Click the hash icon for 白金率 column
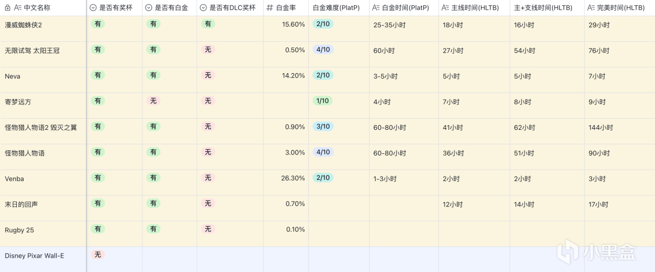Image resolution: width=655 pixels, height=272 pixels. (x=270, y=8)
